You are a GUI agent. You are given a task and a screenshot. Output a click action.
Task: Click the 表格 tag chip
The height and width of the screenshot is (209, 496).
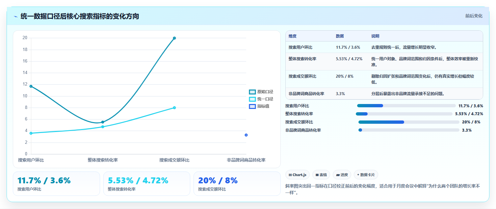click(321, 175)
